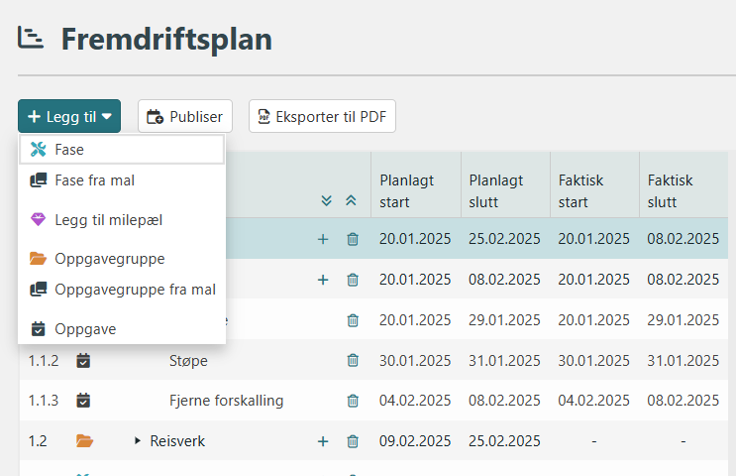
Task: Collapse all rows with double-up chevron
Action: pyautogui.click(x=351, y=200)
